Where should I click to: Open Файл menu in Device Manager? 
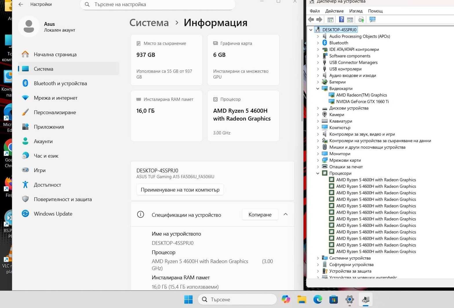(315, 11)
